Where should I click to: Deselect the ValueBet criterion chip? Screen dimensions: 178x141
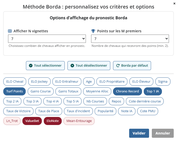click(32, 121)
